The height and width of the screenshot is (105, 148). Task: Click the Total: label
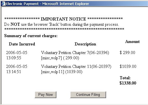pos(125,78)
